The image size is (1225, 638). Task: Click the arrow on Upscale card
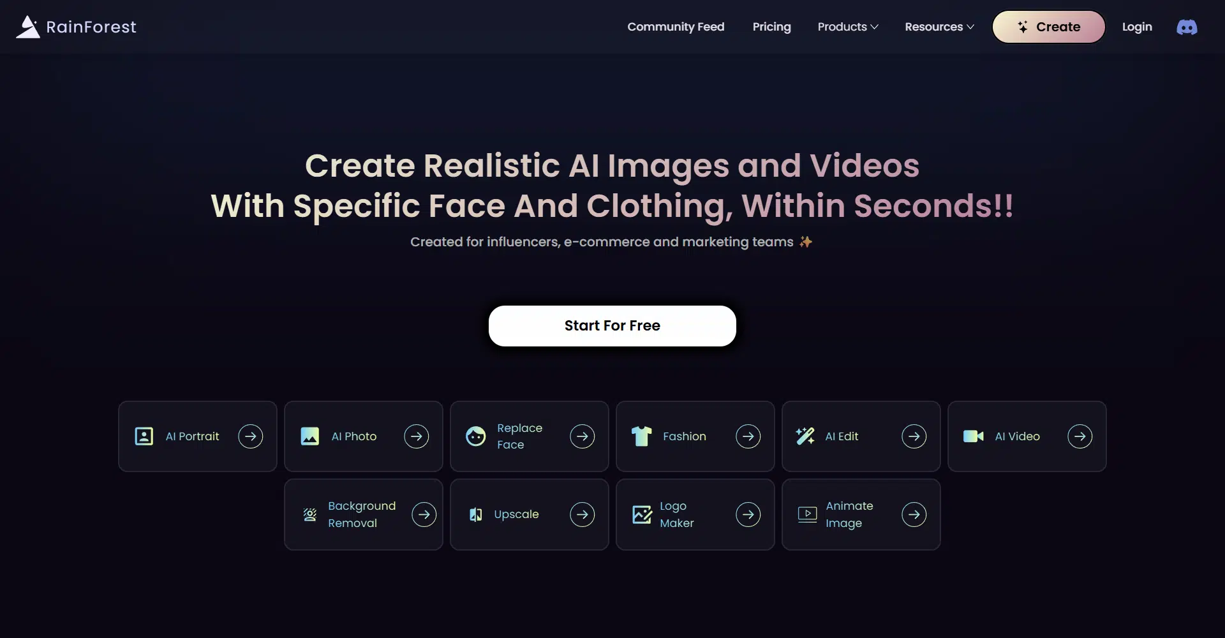582,514
